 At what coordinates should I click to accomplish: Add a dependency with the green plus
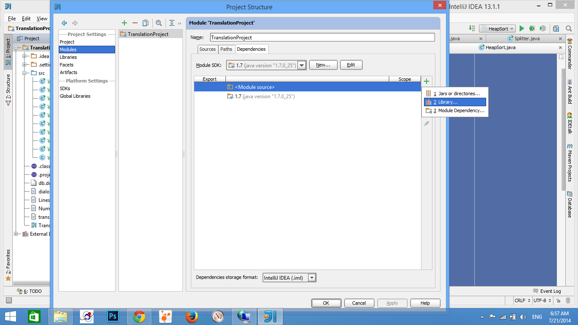click(x=427, y=81)
